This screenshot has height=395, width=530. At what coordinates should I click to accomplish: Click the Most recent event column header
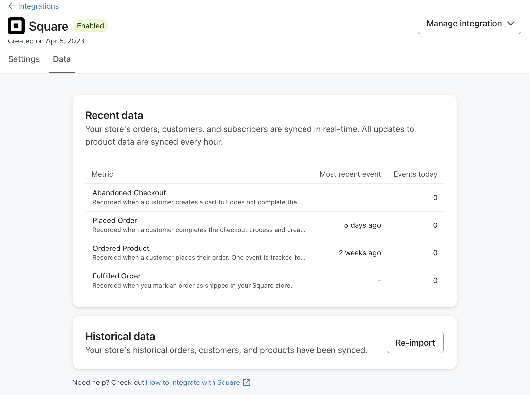[350, 174]
